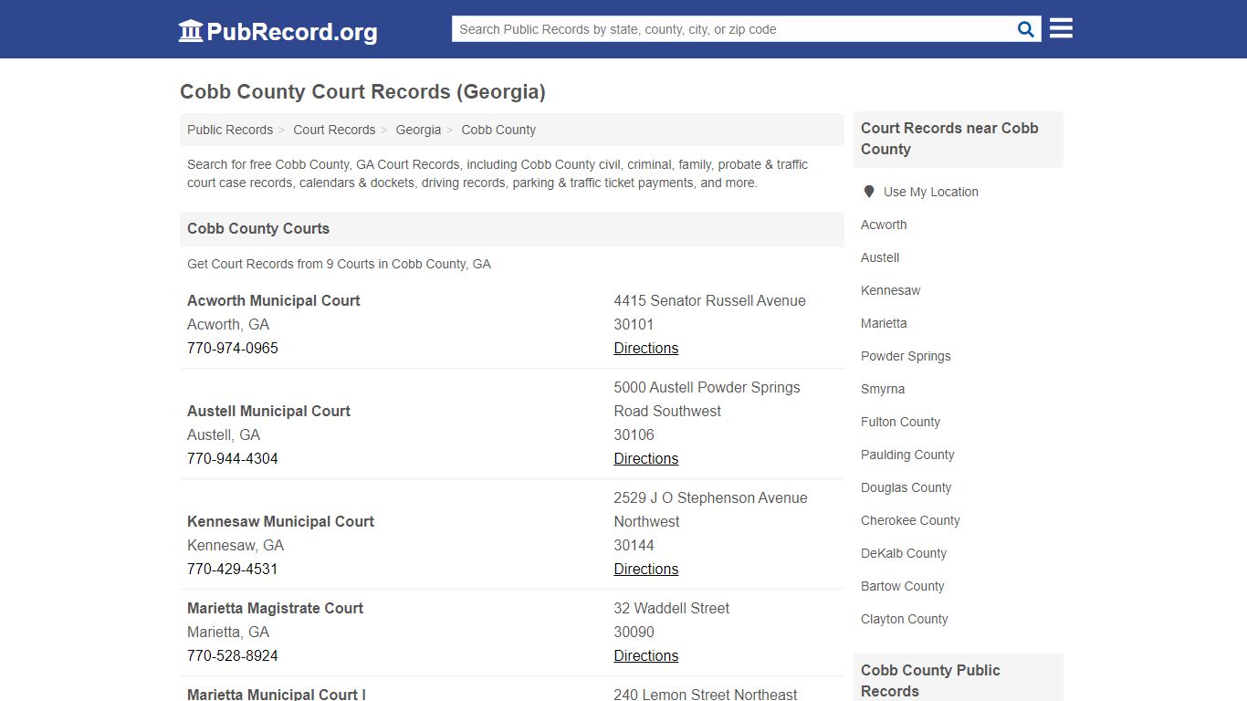
Task: Open Douglas County court records
Action: 906,487
